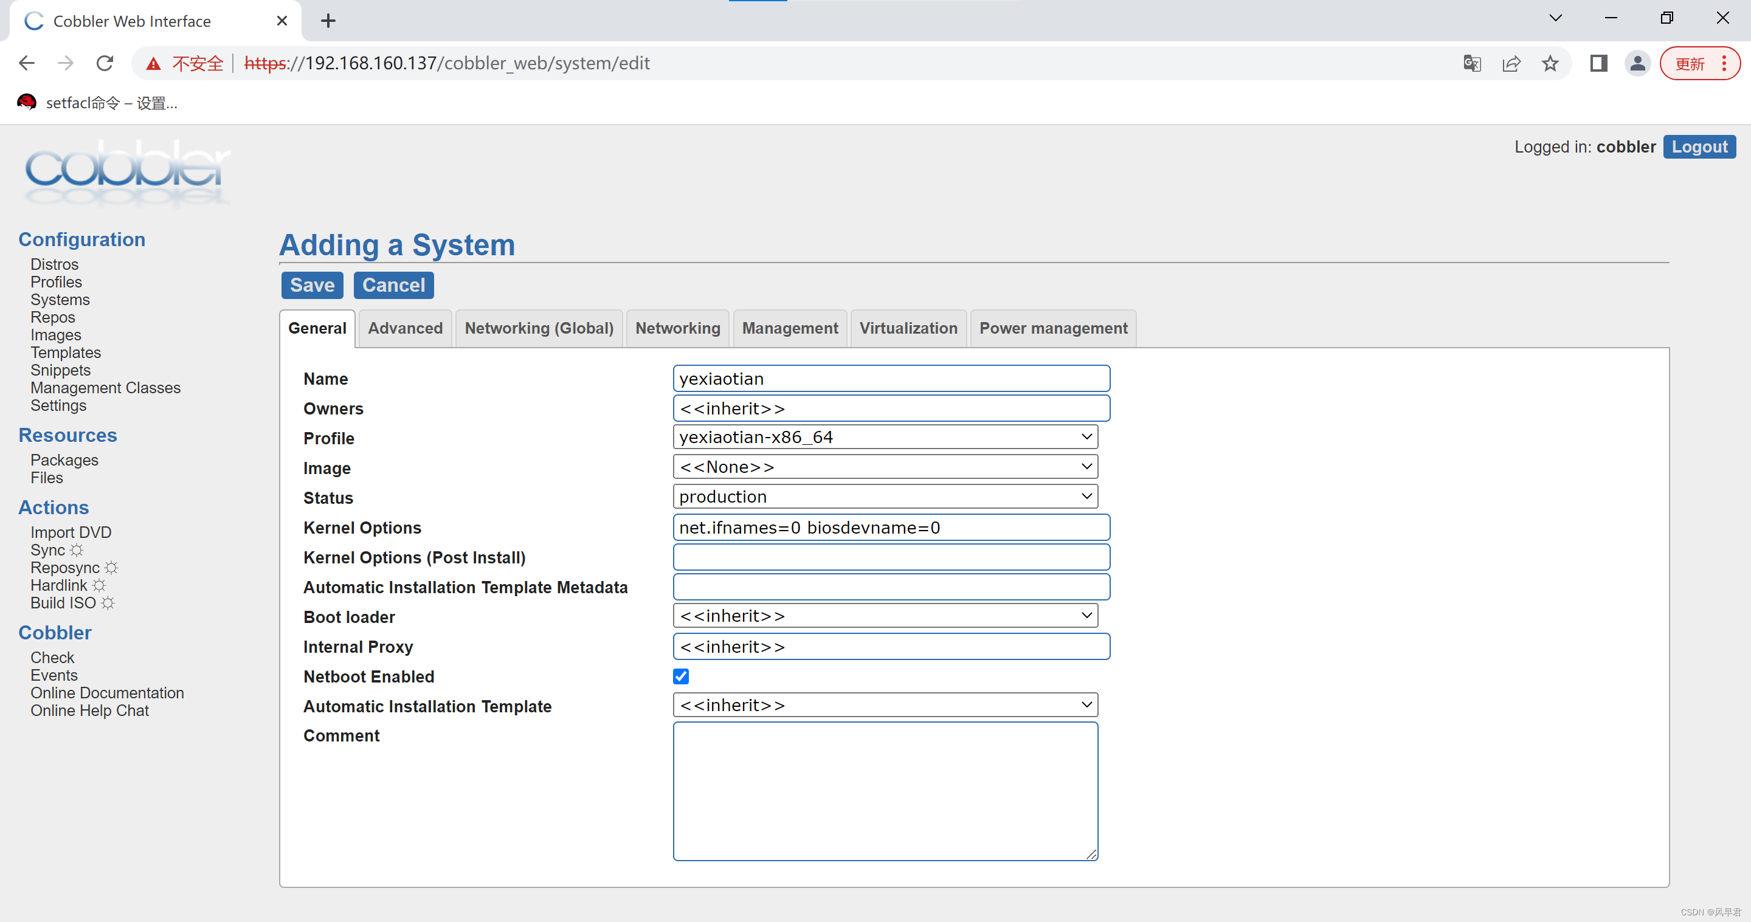The image size is (1751, 922).
Task: Click the Sync gear icon
Action: [x=77, y=549]
